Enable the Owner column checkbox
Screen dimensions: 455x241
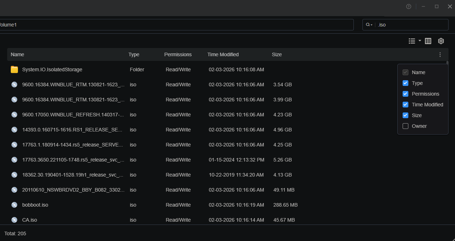pyautogui.click(x=405, y=126)
